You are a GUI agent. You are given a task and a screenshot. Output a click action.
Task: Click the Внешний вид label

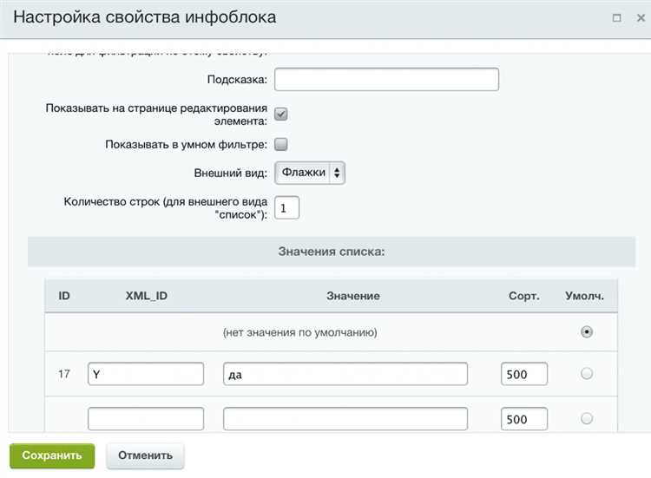click(x=230, y=173)
